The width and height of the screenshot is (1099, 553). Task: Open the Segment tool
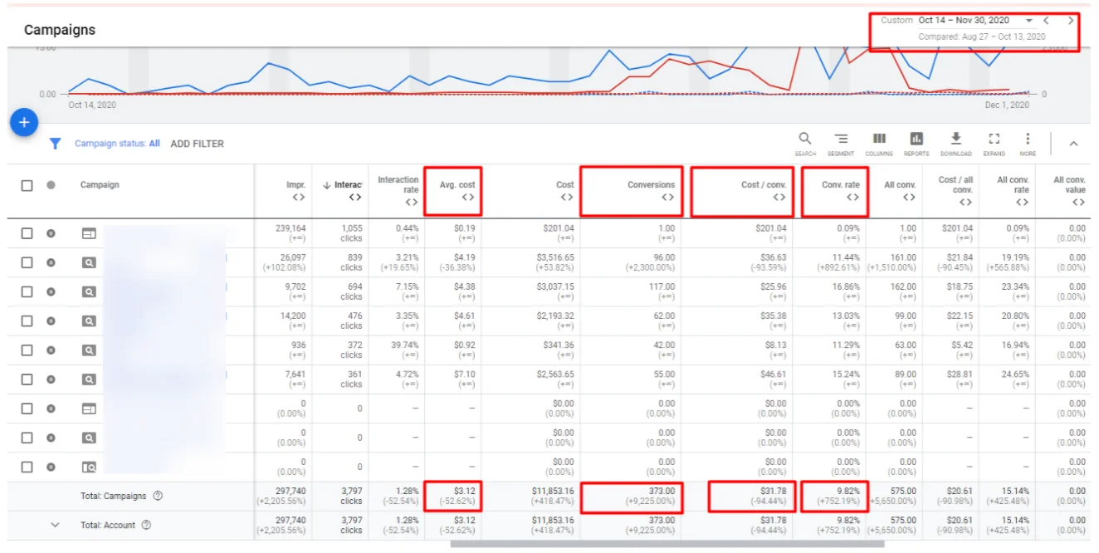tap(840, 142)
